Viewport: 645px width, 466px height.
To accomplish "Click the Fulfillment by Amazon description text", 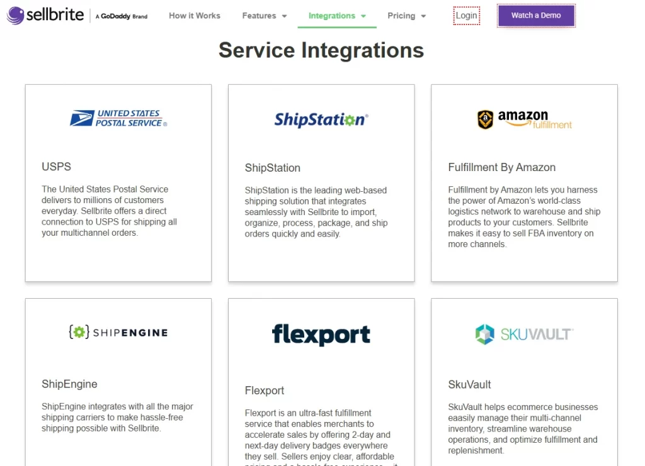I will point(525,217).
